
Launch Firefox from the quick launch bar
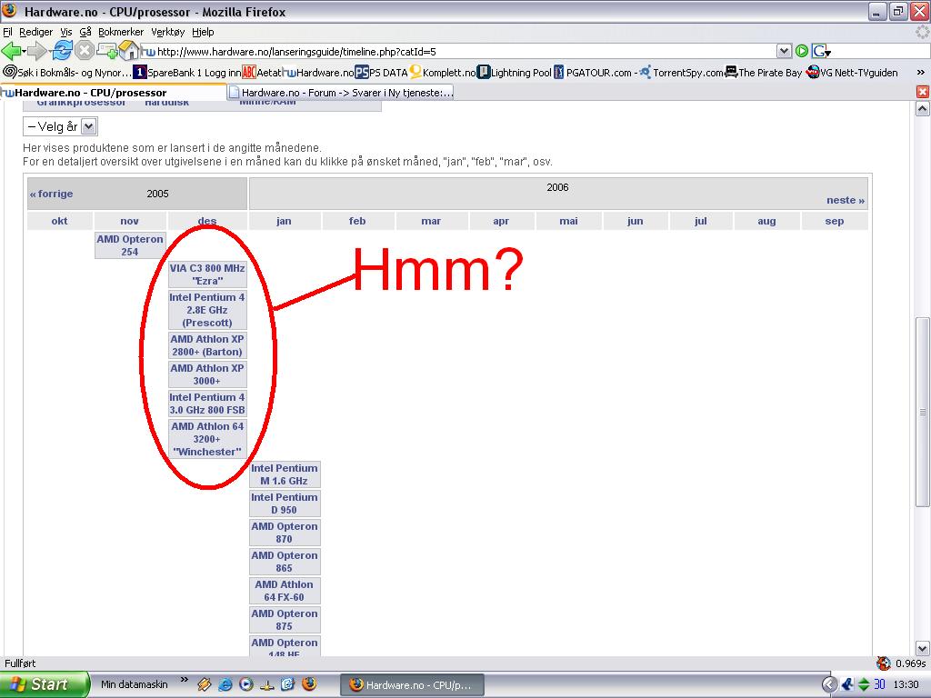click(309, 683)
